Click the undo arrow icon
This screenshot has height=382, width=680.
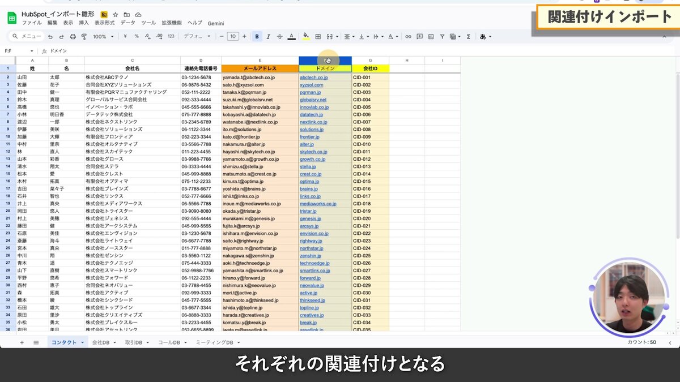(50, 36)
